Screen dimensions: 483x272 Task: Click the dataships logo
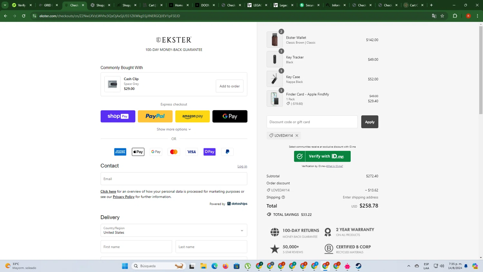237,204
